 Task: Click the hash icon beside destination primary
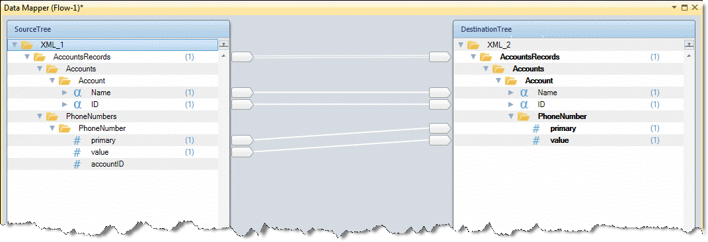[536, 129]
